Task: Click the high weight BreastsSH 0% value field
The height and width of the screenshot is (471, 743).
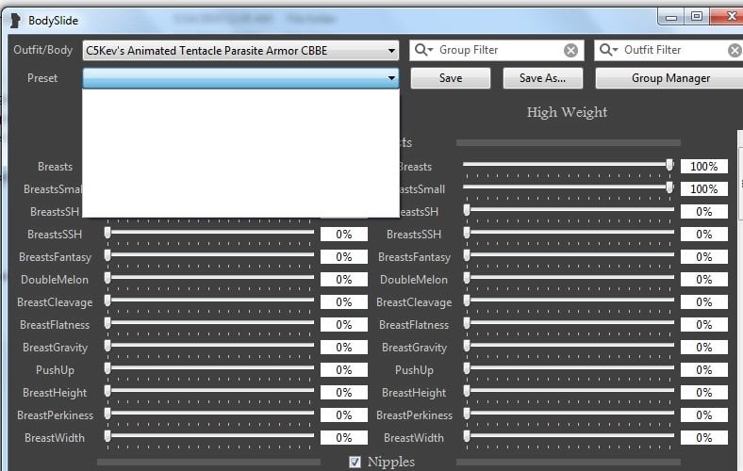Action: tap(704, 212)
